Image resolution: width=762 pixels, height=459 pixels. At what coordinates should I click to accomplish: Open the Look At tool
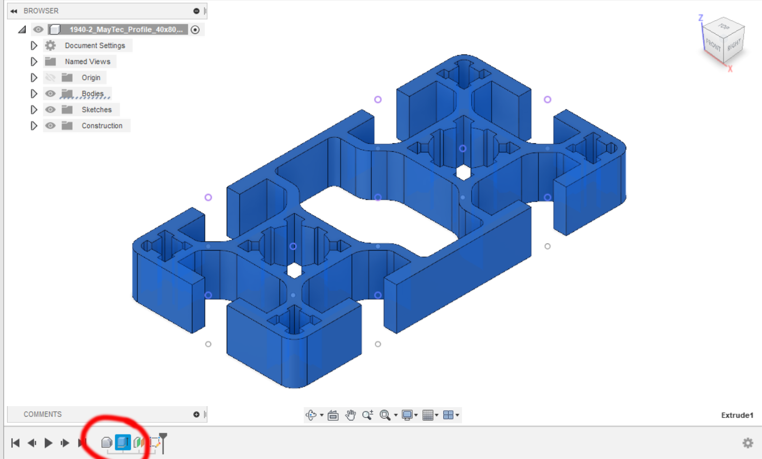pos(334,414)
